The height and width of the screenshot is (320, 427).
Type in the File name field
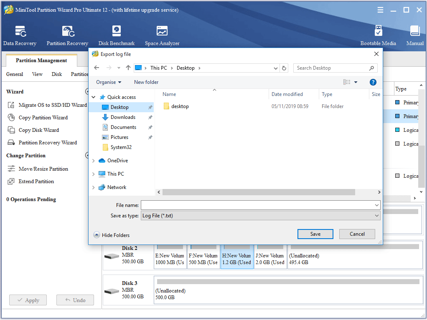(x=259, y=205)
